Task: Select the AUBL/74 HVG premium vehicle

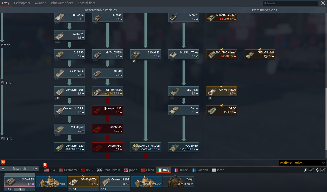Action: coord(260,54)
